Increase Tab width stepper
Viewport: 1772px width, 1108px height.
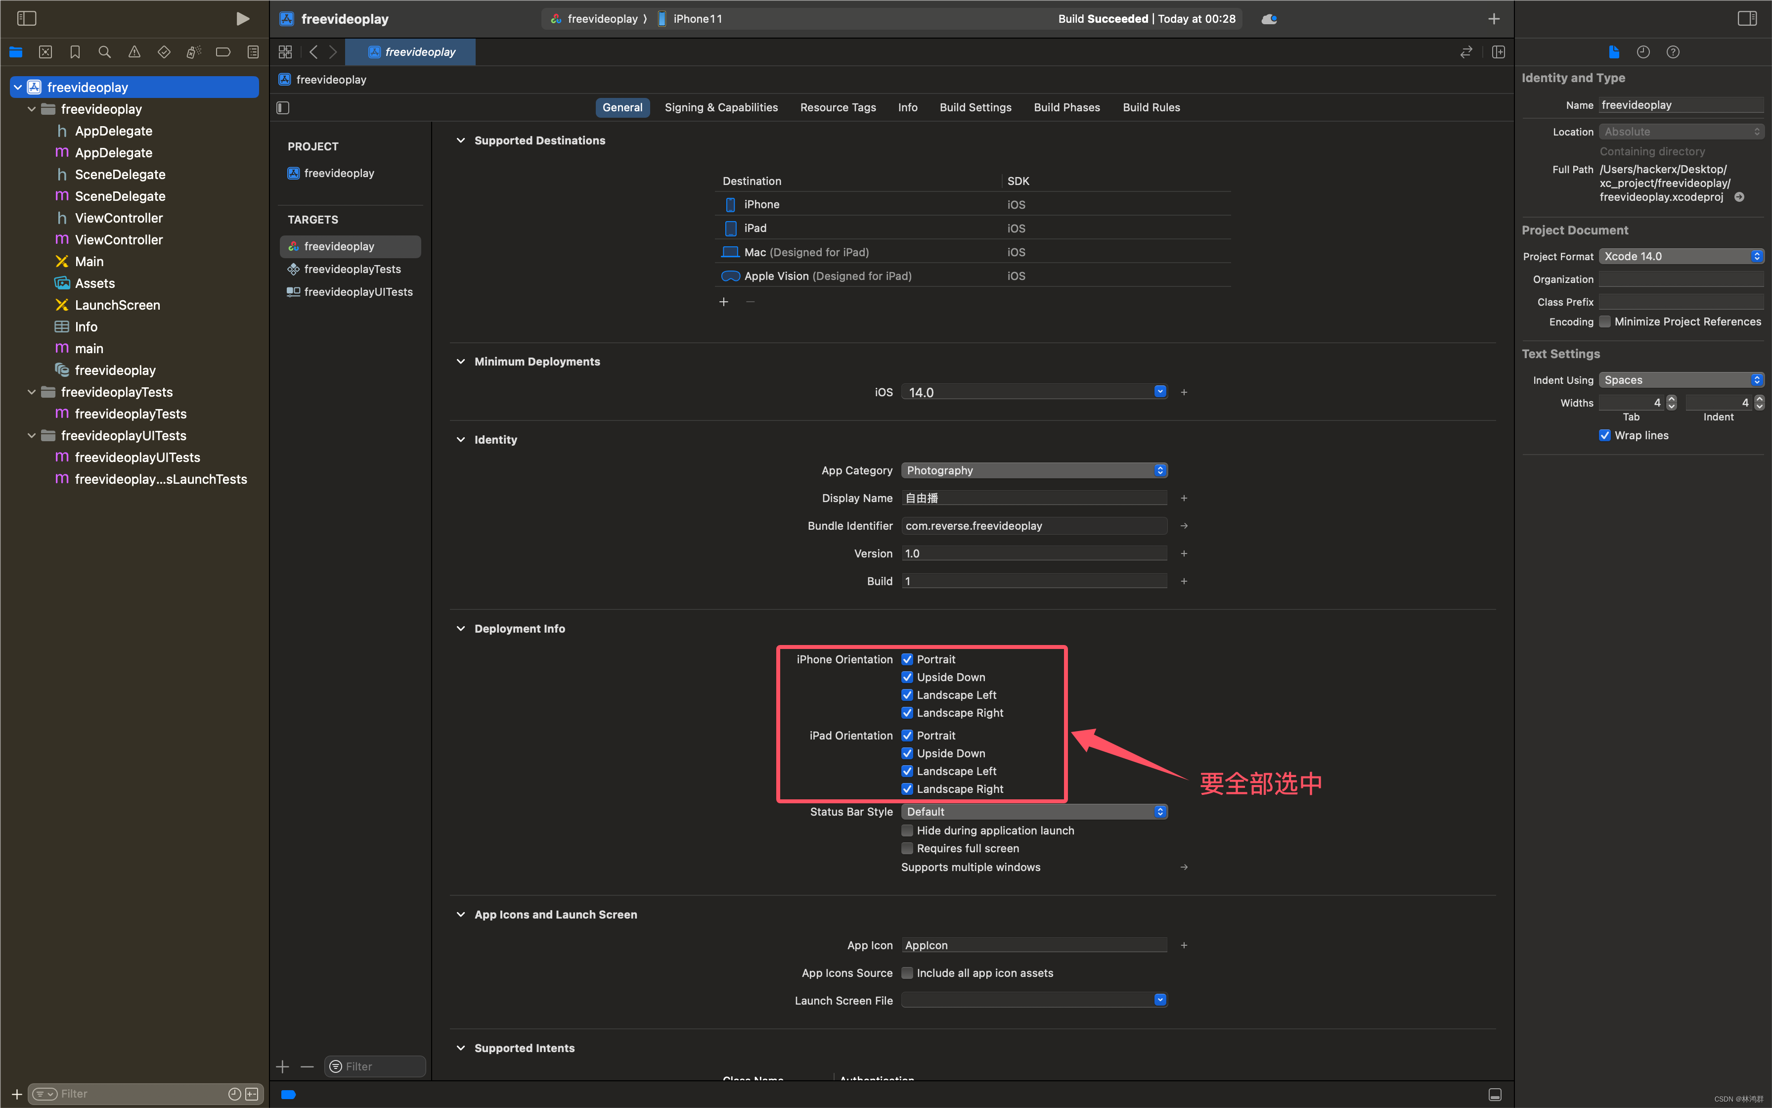[1671, 399]
